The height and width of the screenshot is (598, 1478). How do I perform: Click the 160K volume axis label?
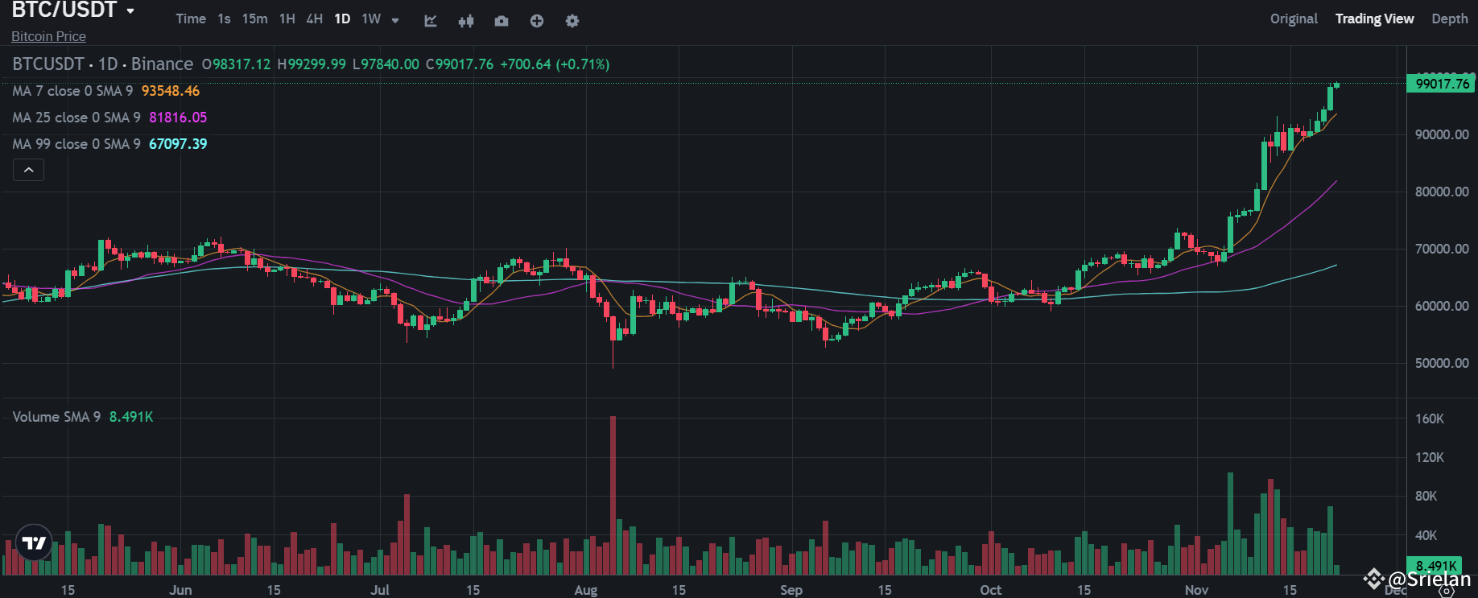click(x=1430, y=419)
